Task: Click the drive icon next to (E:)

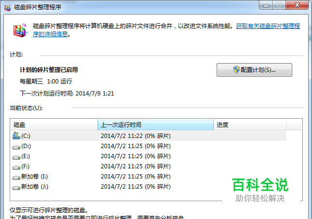Action: [x=16, y=157]
